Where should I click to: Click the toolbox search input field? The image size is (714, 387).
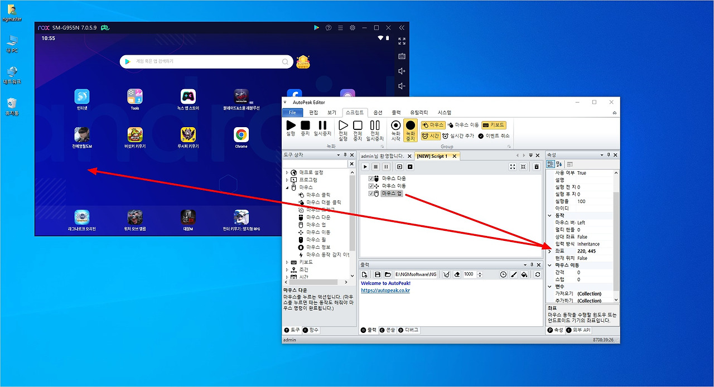[315, 164]
